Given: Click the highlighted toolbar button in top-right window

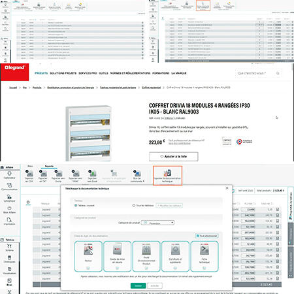Looking at the screenshot, I should [203, 5].
